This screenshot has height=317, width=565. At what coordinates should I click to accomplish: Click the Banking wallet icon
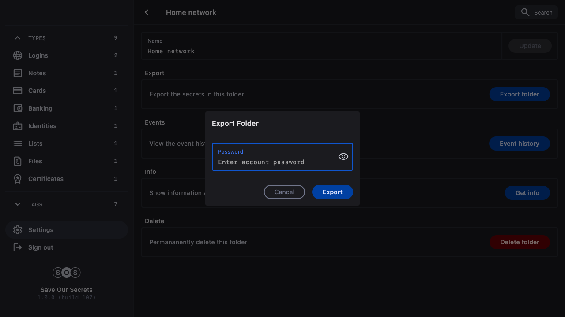(x=18, y=108)
